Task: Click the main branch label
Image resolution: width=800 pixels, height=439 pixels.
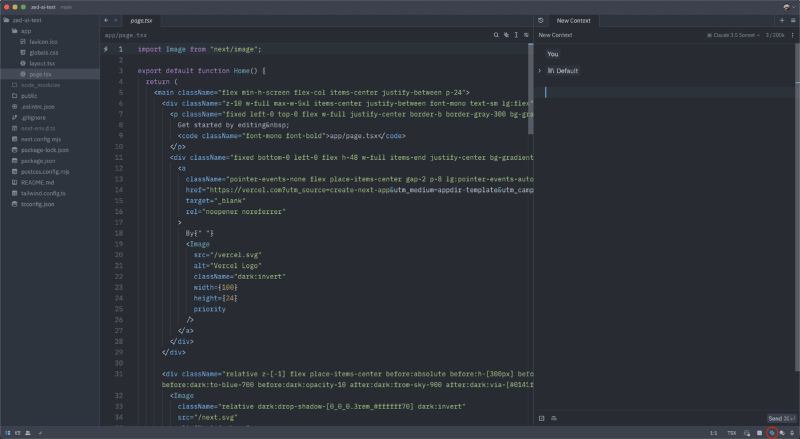Action: [66, 7]
